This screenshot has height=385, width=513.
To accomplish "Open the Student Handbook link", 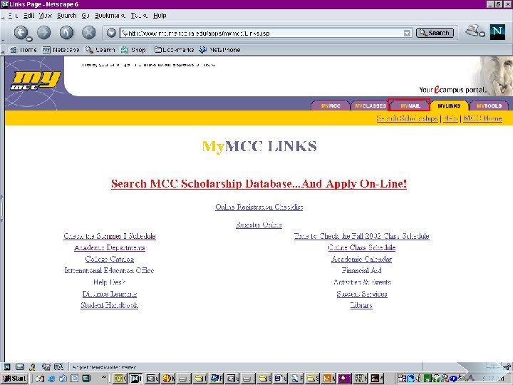I will point(109,305).
